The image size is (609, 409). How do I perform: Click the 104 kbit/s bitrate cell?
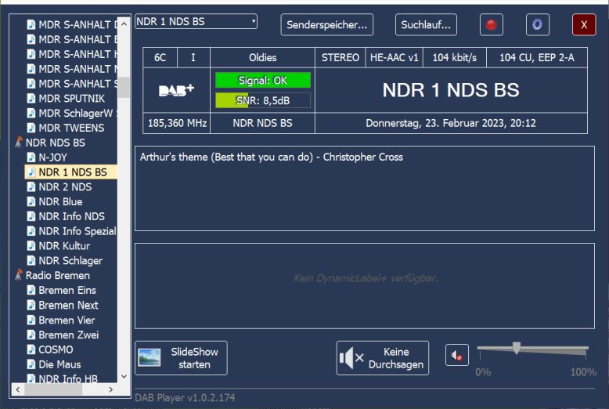455,57
